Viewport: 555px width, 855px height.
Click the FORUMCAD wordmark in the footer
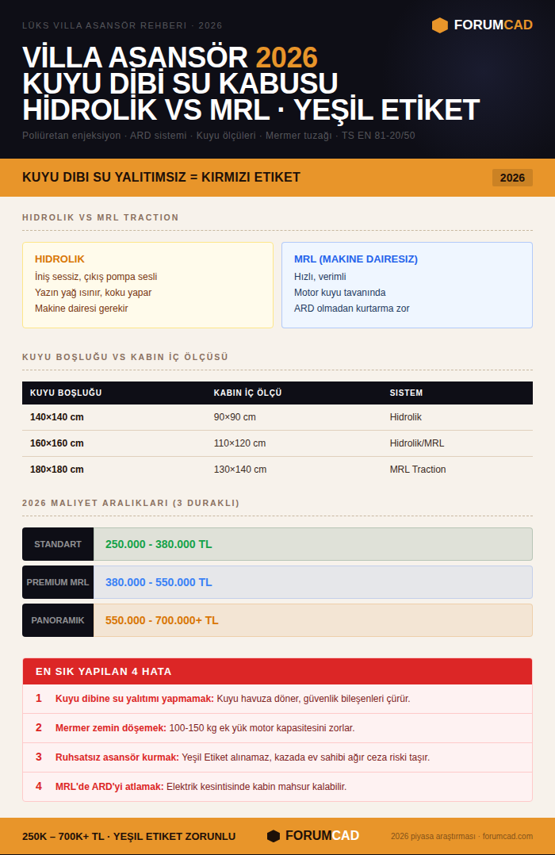click(322, 836)
